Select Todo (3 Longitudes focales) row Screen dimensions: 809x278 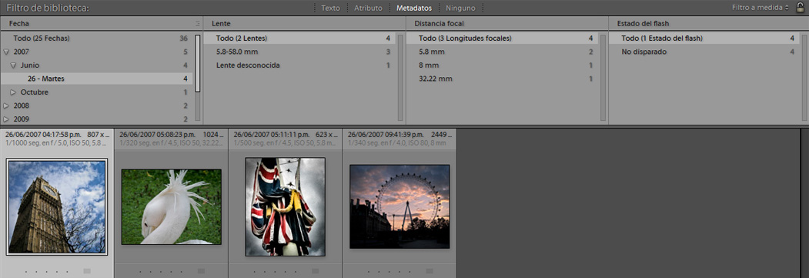point(502,39)
